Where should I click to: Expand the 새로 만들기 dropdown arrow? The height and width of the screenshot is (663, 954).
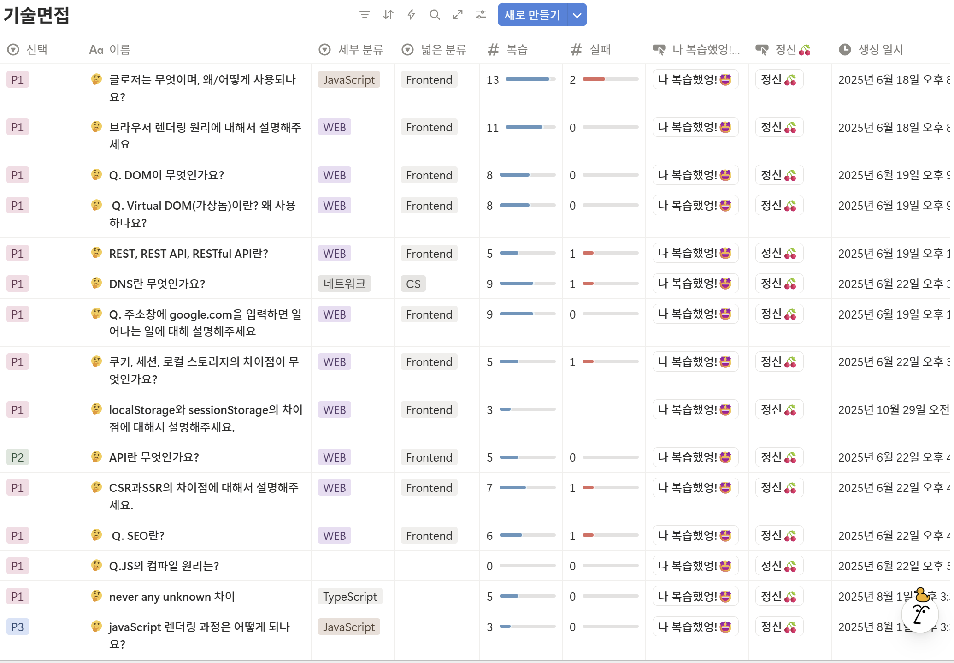tap(577, 15)
